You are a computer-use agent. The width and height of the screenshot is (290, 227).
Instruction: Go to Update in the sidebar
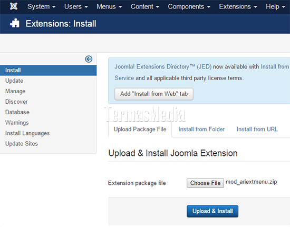[14, 81]
